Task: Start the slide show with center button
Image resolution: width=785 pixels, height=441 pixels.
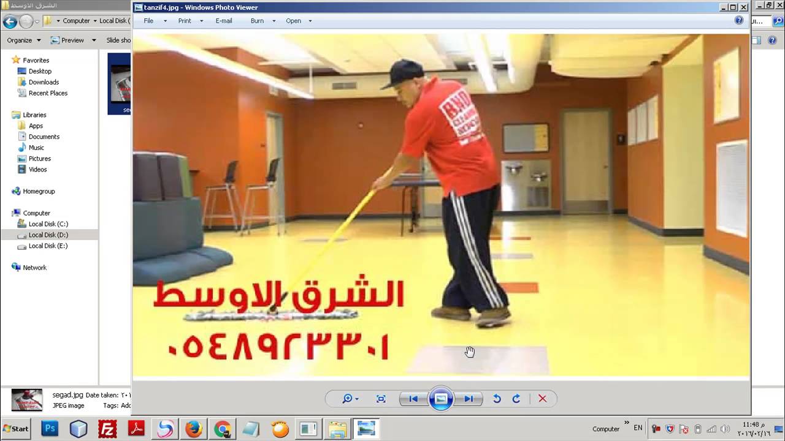Action: pyautogui.click(x=440, y=399)
